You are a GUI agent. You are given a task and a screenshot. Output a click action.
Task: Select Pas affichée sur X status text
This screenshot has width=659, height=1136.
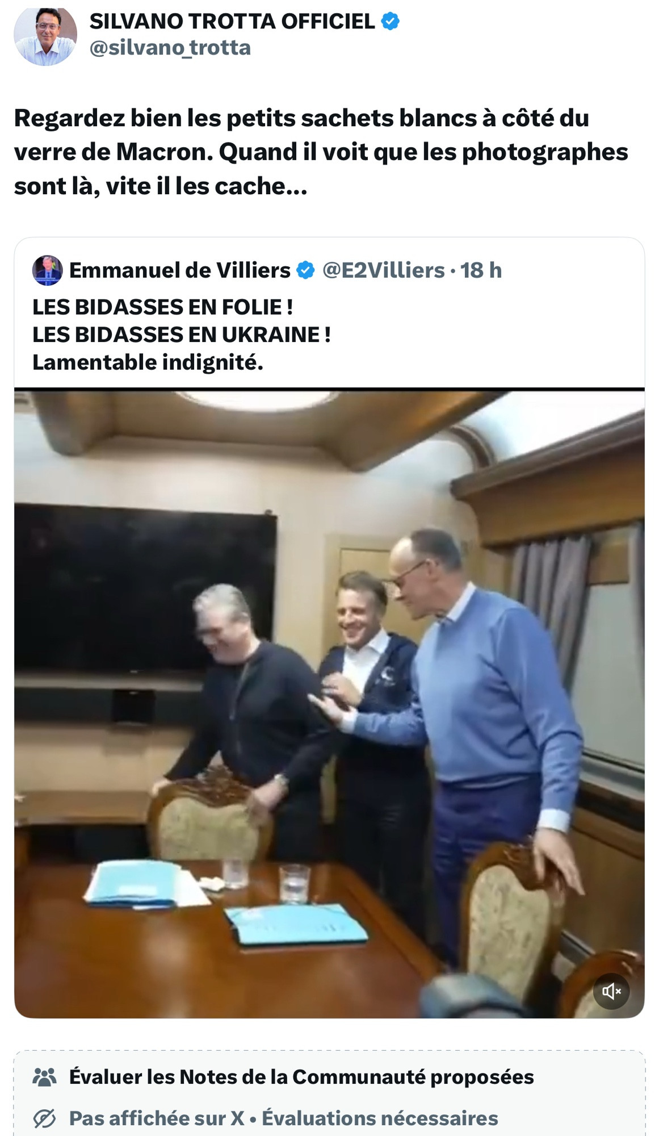click(157, 1118)
